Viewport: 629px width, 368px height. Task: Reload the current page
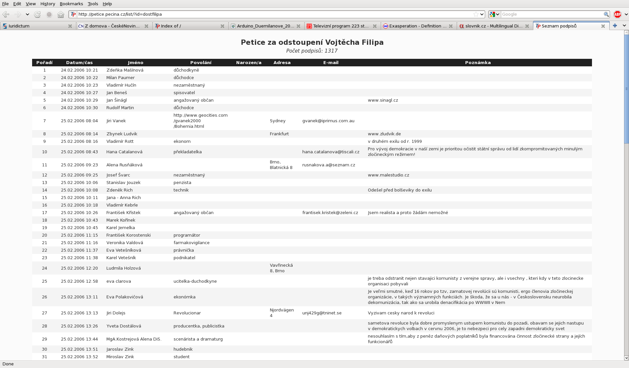pyautogui.click(x=37, y=14)
